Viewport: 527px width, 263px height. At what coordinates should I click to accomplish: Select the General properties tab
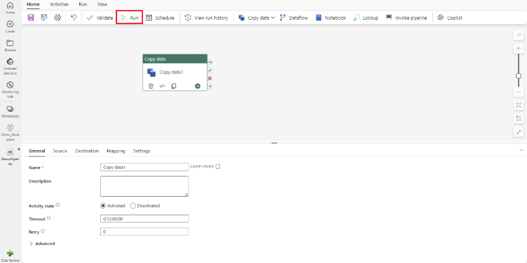(x=37, y=151)
